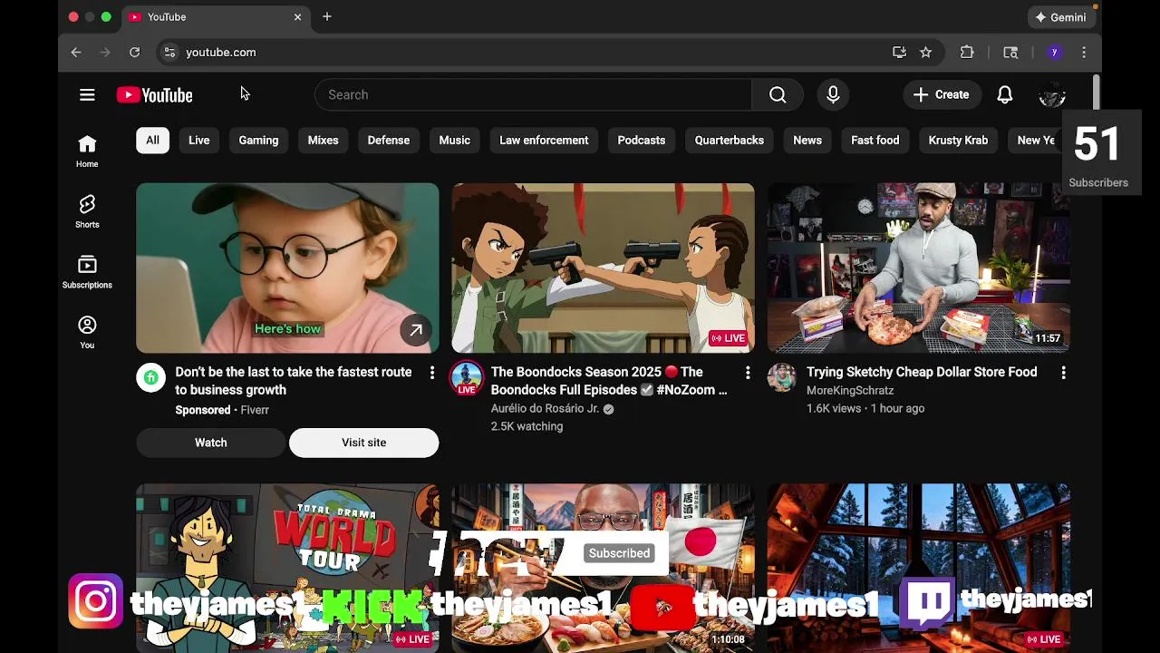Open Shorts in the sidebar

click(87, 211)
